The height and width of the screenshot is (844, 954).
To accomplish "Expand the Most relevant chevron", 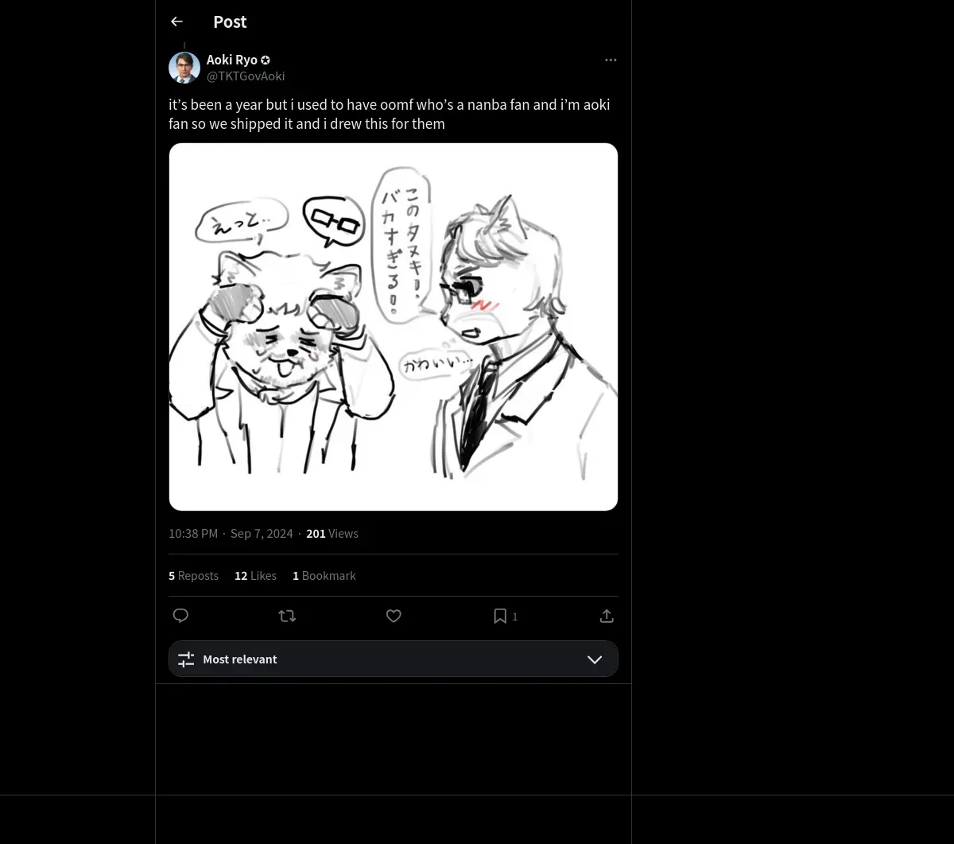I will point(595,659).
